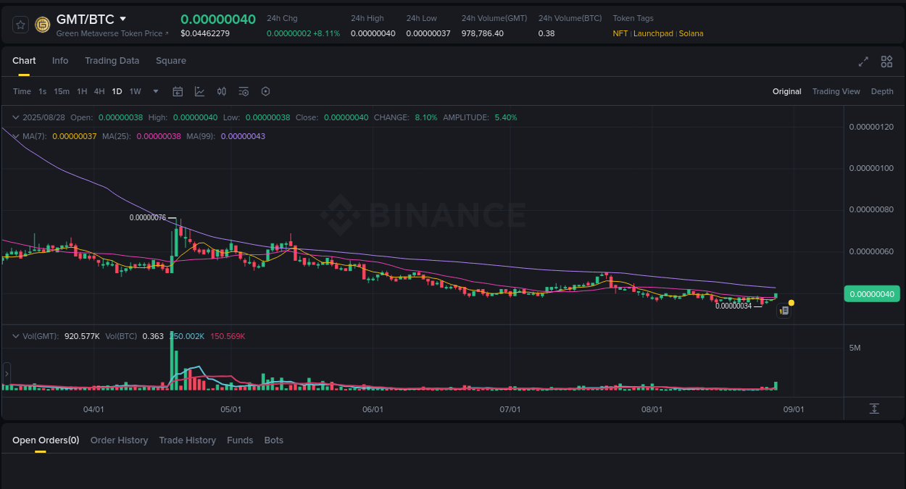The image size is (906, 489).
Task: Click the 24h High value
Action: pos(373,33)
